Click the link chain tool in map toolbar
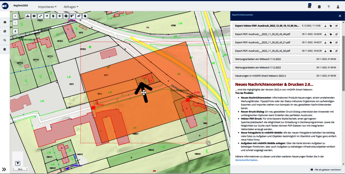 79,16
